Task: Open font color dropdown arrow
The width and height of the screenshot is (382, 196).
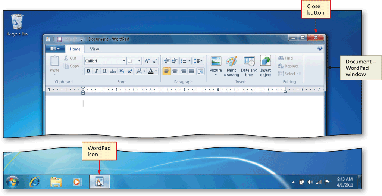Action: [156, 71]
